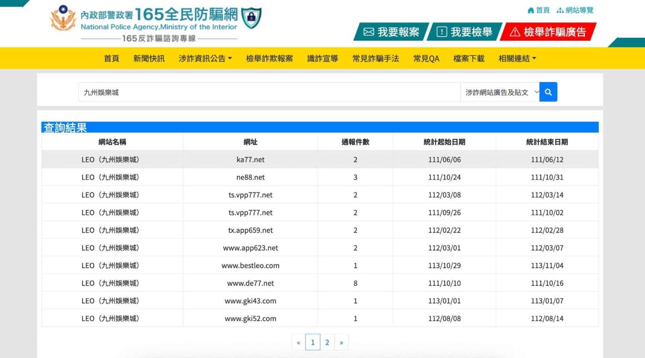Image resolution: width=645 pixels, height=358 pixels.
Task: Click the www.gki52.com URL cell
Action: [250, 319]
